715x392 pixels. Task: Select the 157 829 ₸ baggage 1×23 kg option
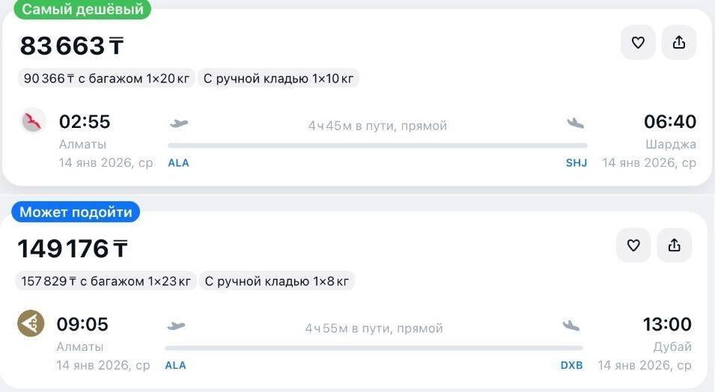pyautogui.click(x=106, y=281)
